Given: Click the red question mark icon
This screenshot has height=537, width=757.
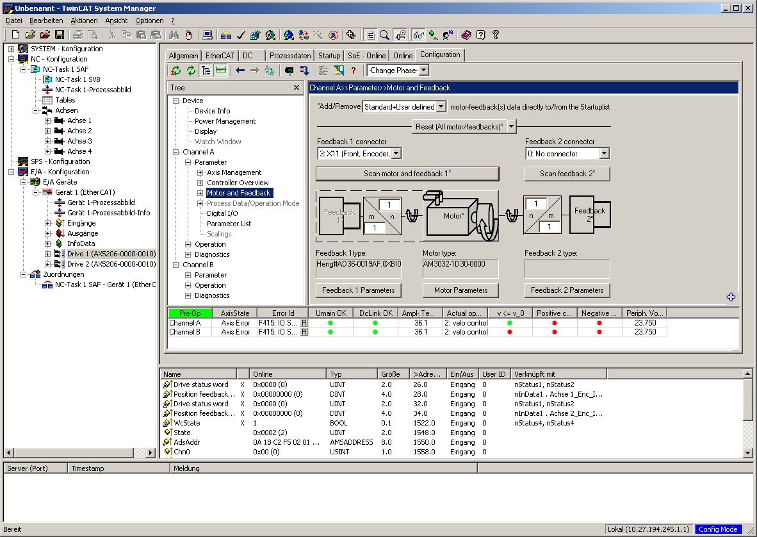Looking at the screenshot, I should click(x=354, y=70).
